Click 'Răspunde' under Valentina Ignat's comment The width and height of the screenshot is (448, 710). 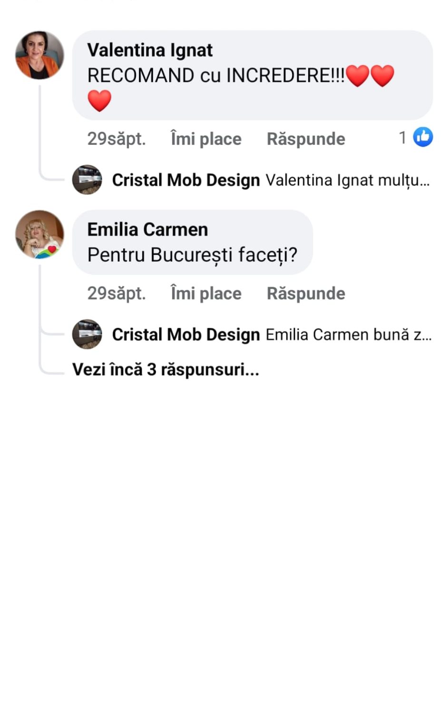pyautogui.click(x=306, y=139)
